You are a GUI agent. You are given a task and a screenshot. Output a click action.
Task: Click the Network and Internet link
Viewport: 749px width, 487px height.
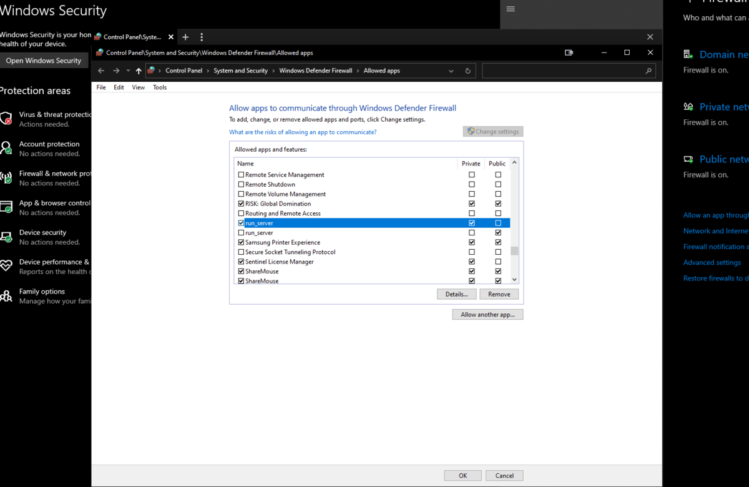click(x=716, y=231)
